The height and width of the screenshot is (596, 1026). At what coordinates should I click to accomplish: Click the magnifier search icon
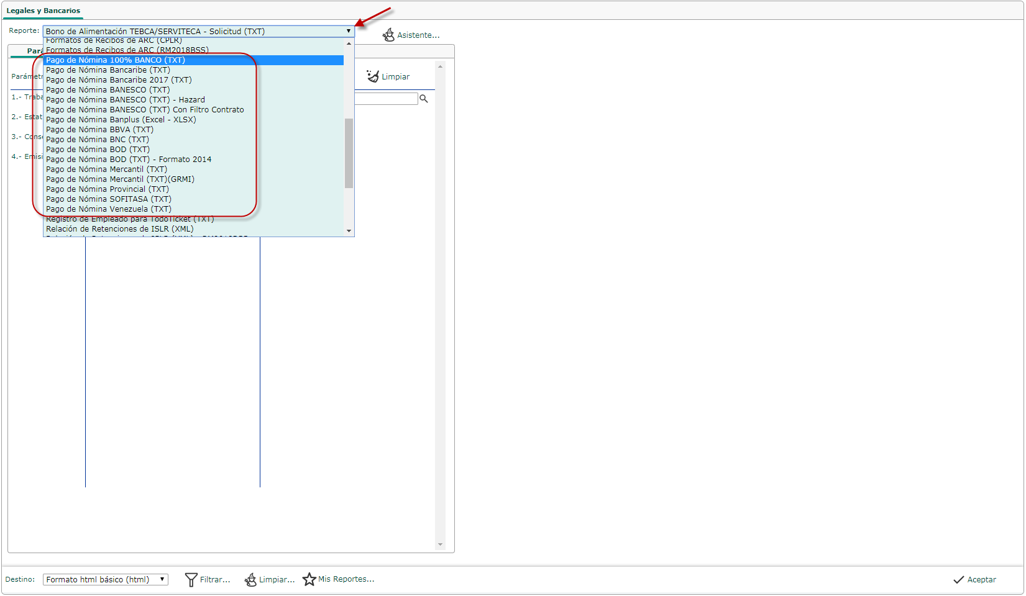click(x=424, y=99)
